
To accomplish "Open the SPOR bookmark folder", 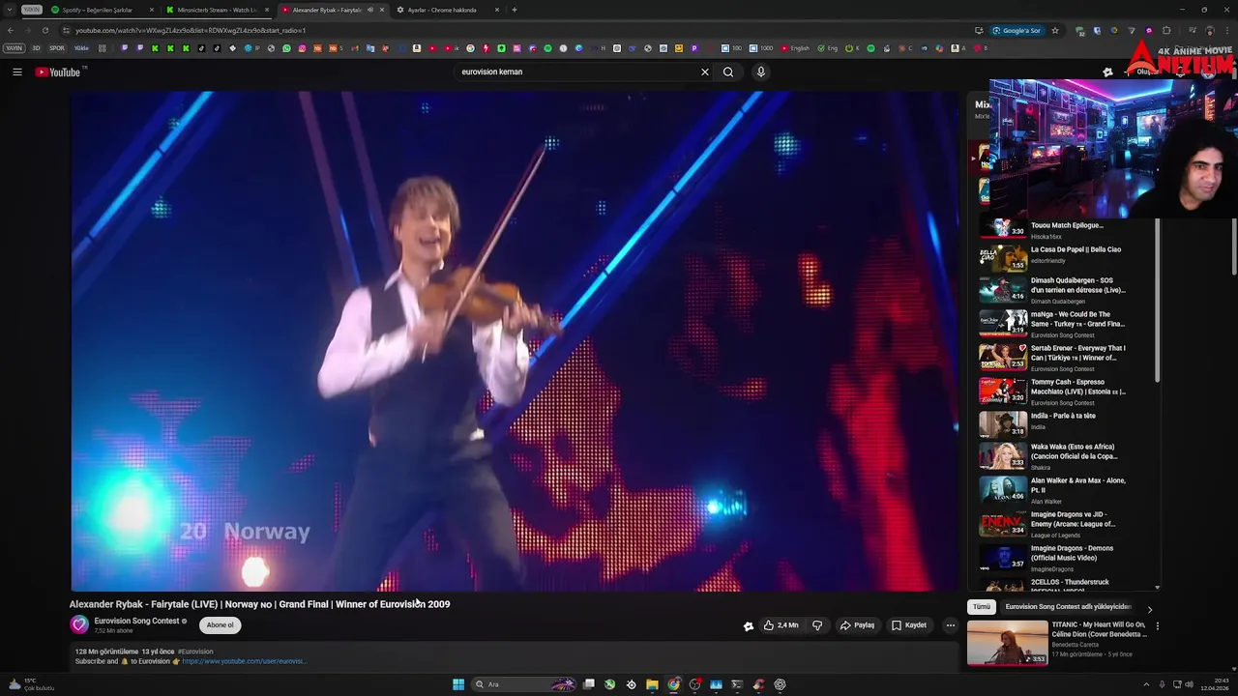I will [57, 48].
